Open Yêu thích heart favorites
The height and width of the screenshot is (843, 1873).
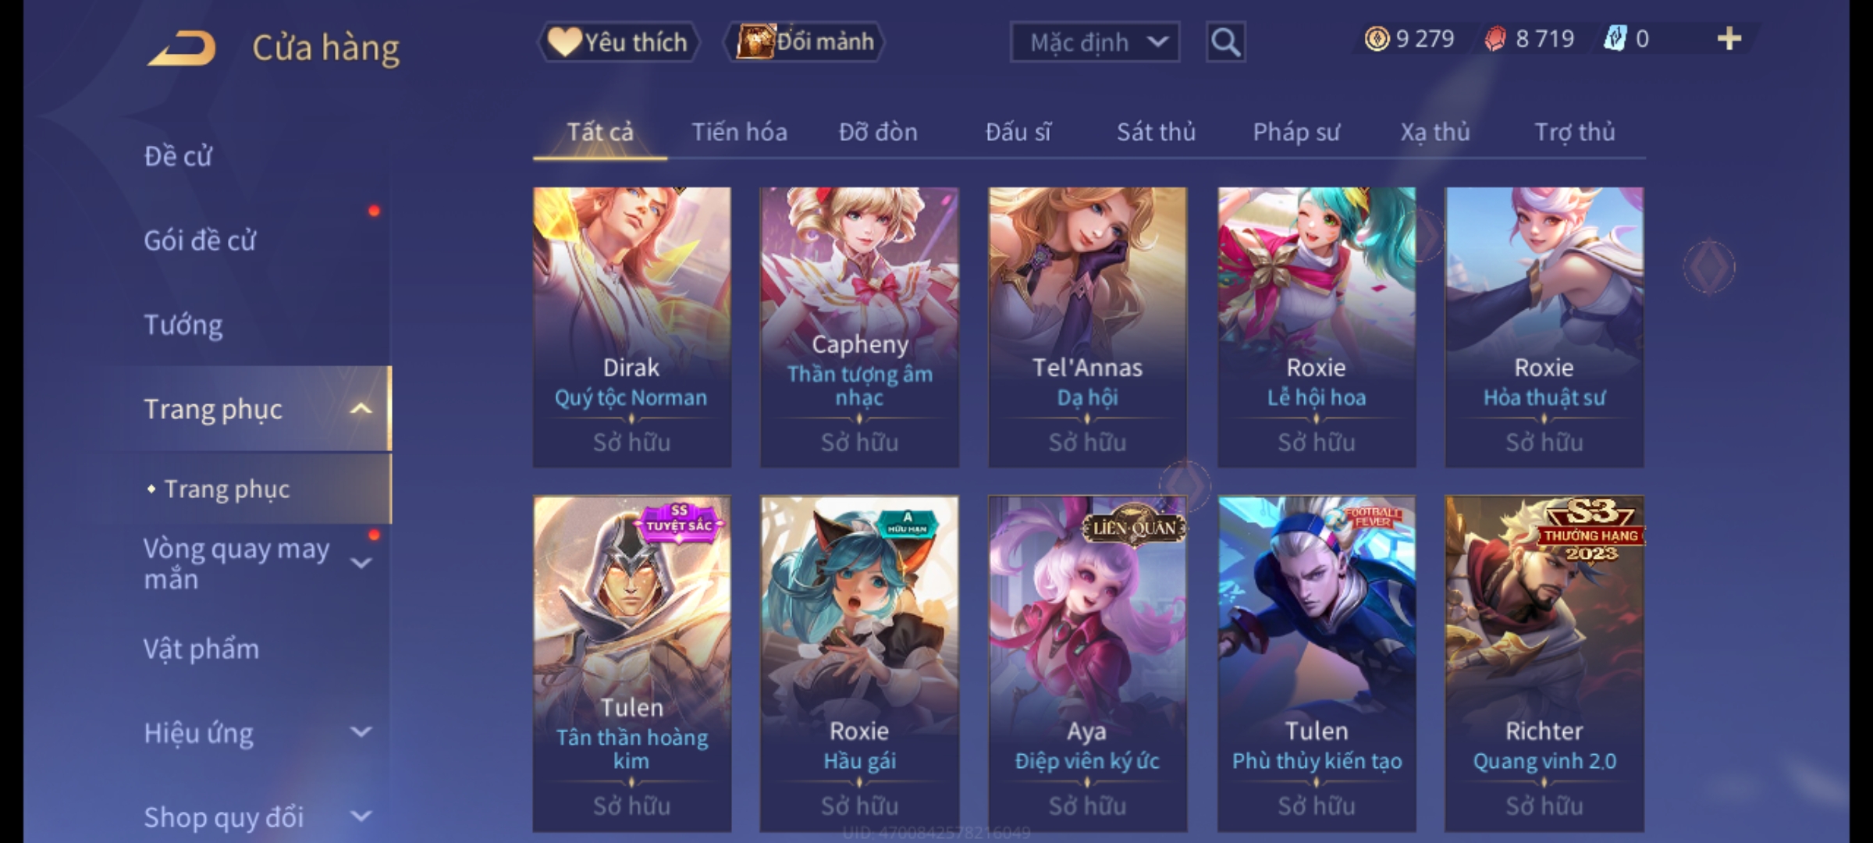point(618,41)
